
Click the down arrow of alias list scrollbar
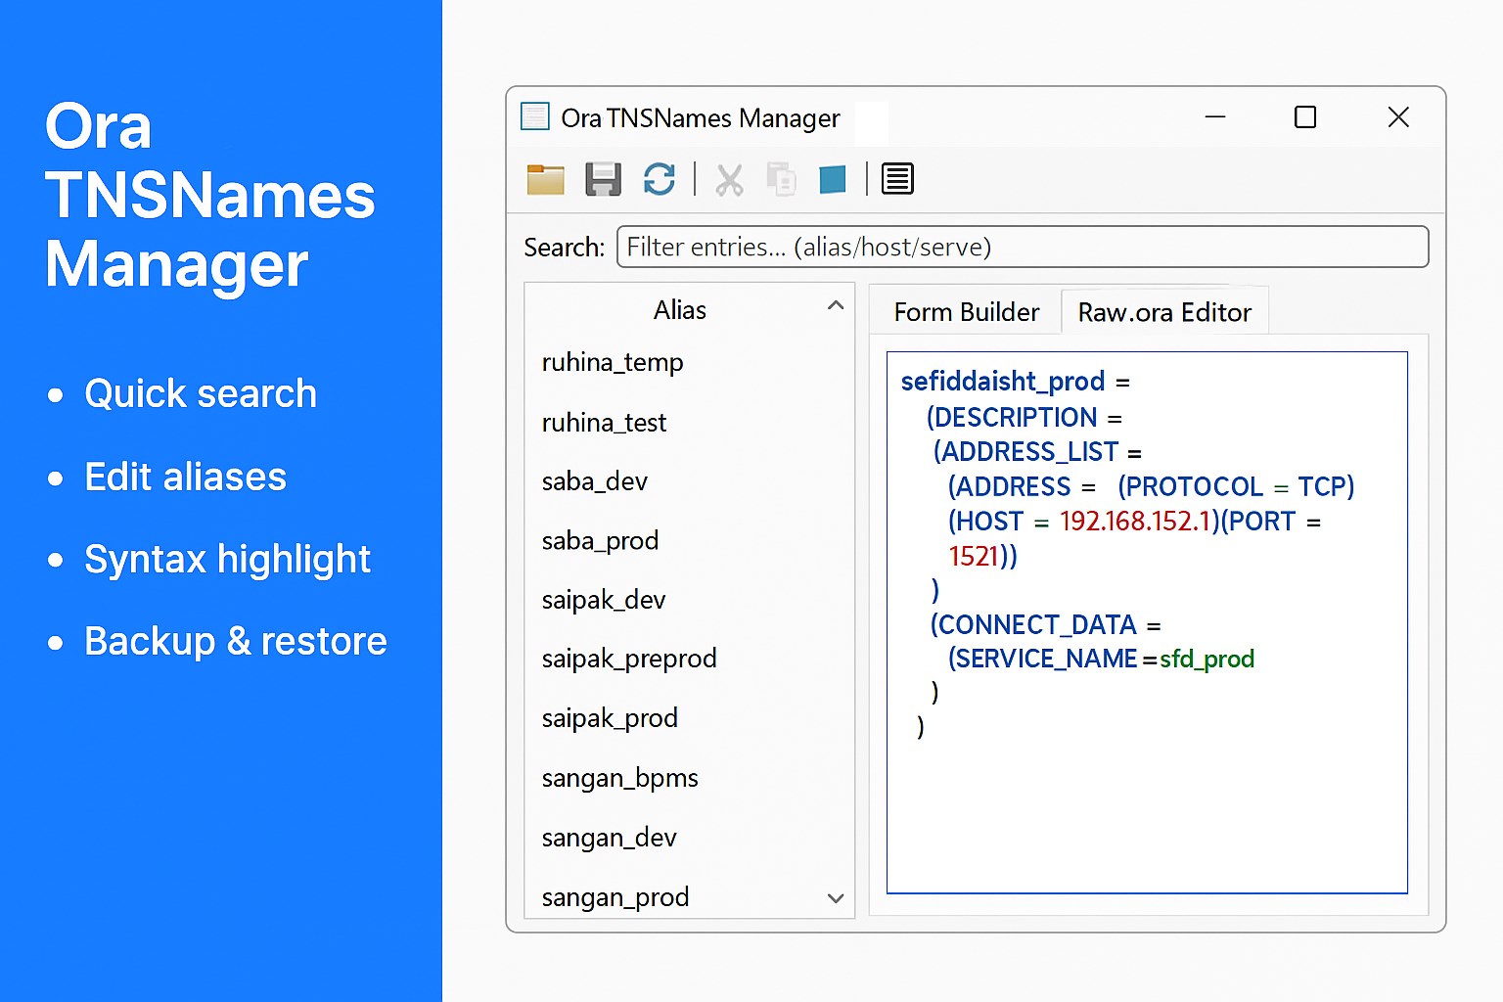pyautogui.click(x=836, y=898)
